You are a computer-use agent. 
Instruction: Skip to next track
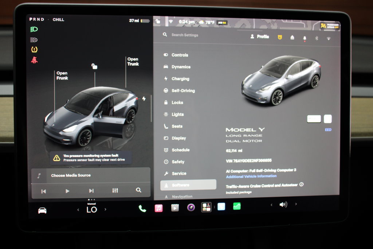91,191
